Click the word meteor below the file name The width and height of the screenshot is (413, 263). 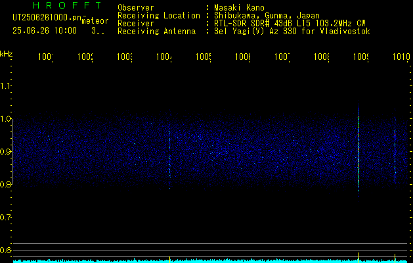(95, 21)
